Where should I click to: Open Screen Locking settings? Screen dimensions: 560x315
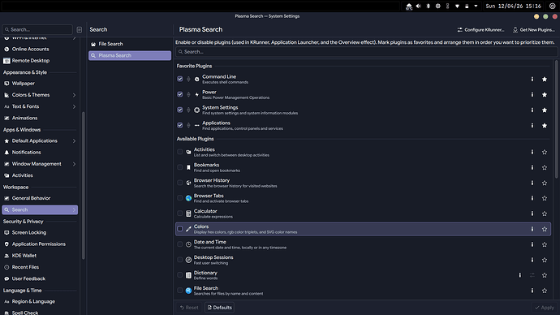click(x=40, y=232)
